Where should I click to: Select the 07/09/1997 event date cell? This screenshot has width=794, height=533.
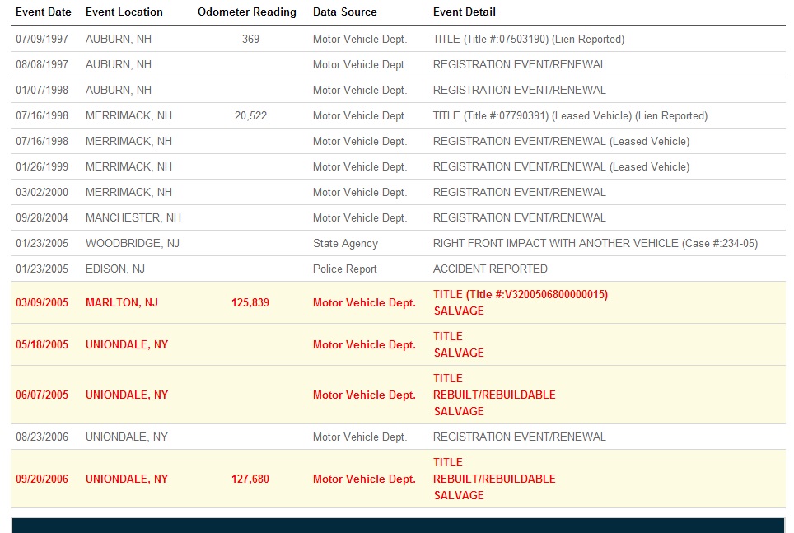42,39
